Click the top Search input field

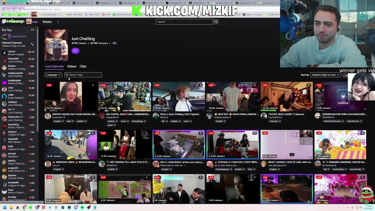[x=184, y=22]
